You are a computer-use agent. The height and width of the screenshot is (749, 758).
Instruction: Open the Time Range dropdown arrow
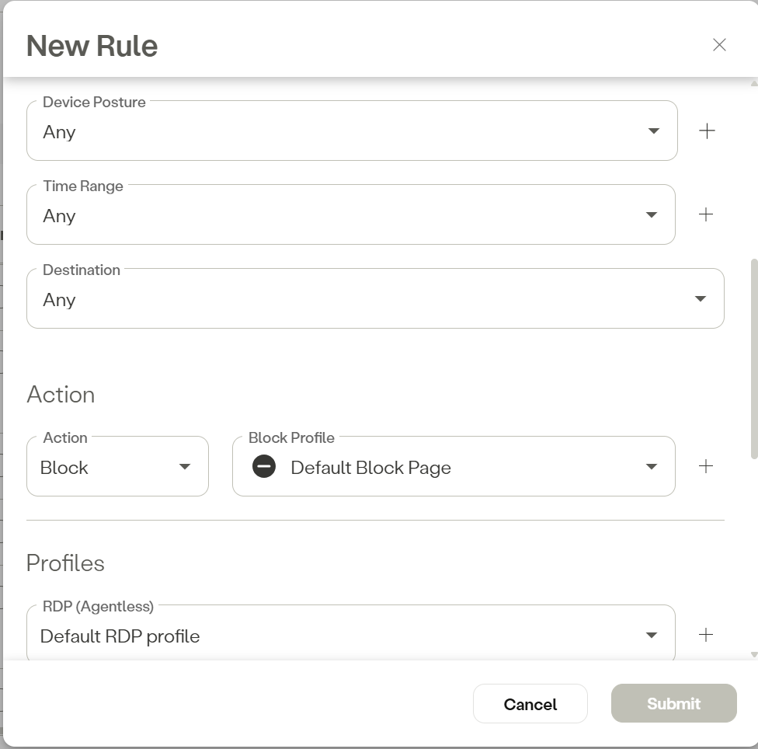652,215
